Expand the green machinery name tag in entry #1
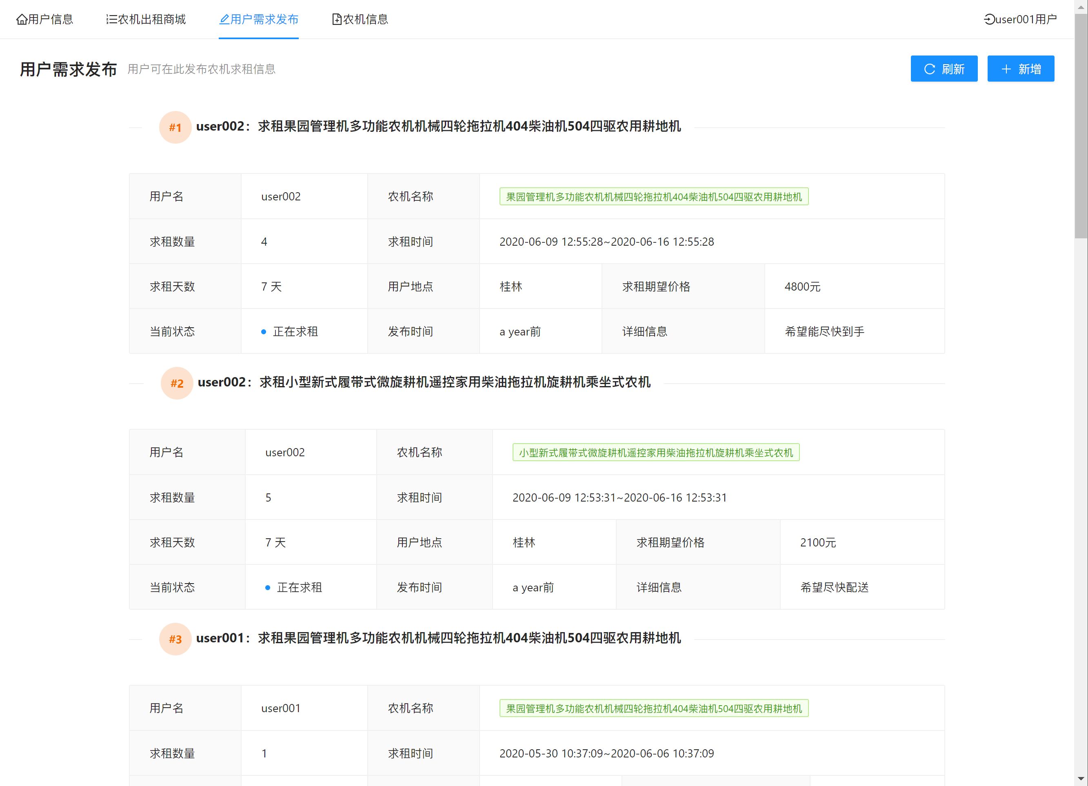 (x=653, y=196)
